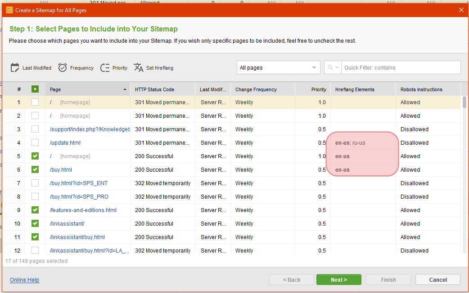
Task: Focus the Quick Filter text field
Action: pos(401,67)
